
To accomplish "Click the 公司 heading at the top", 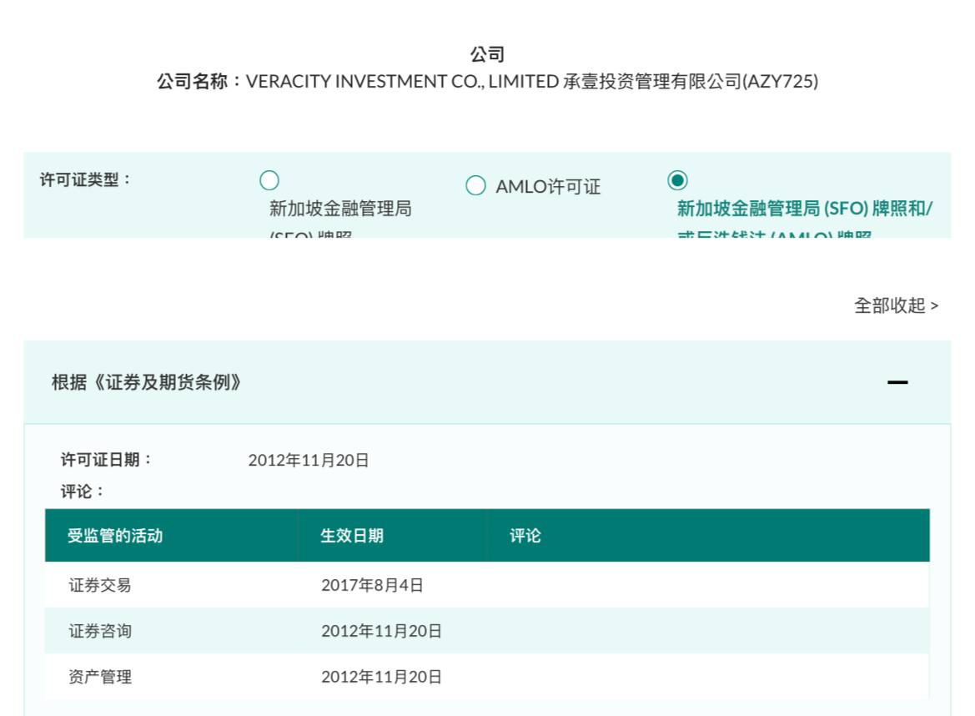I will pyautogui.click(x=487, y=54).
